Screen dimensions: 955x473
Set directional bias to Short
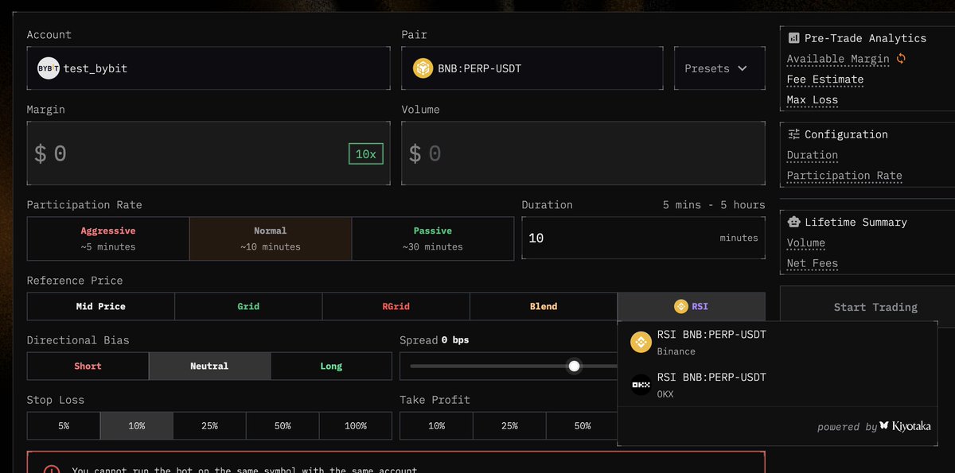point(88,366)
